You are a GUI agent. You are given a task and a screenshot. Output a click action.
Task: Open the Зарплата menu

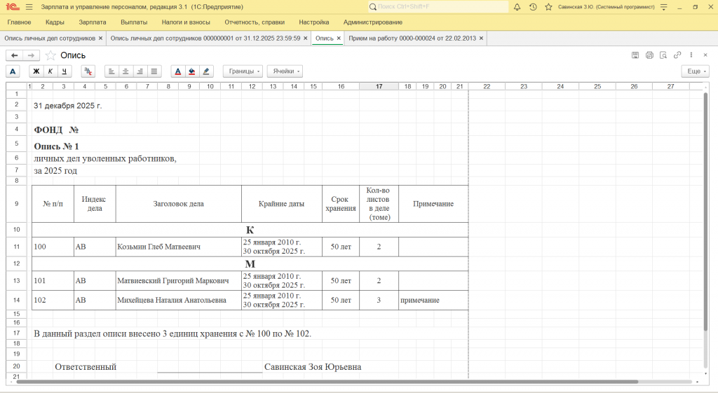pyautogui.click(x=93, y=22)
